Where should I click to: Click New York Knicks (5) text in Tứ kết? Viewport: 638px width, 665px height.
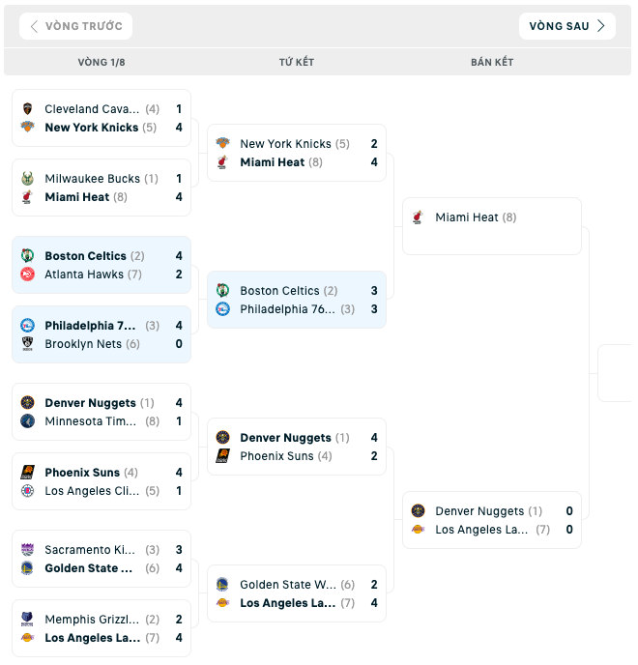coord(295,144)
